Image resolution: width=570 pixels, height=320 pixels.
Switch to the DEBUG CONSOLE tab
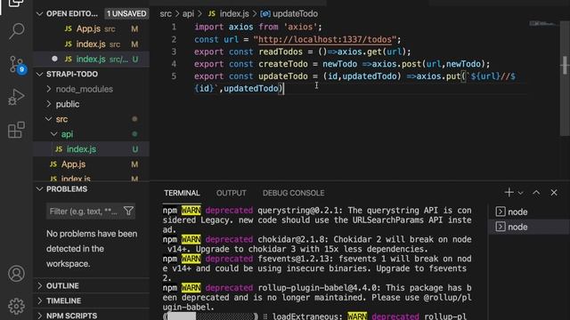[x=293, y=193]
